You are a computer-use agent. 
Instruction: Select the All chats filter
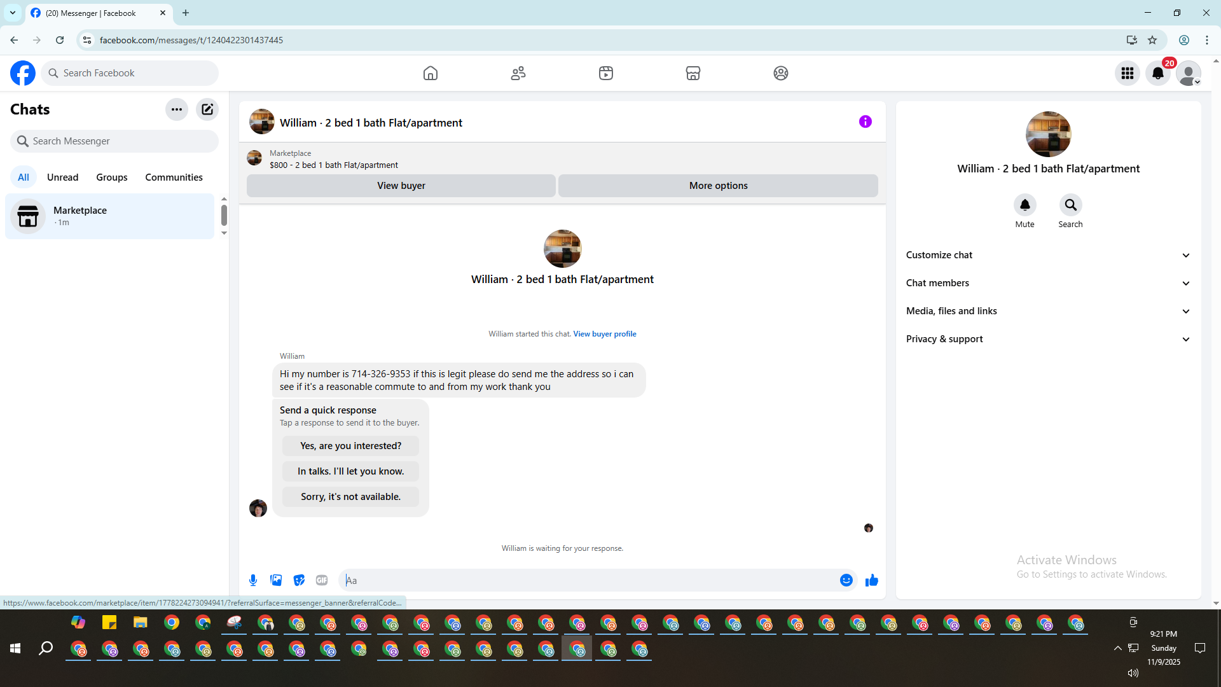click(x=24, y=177)
